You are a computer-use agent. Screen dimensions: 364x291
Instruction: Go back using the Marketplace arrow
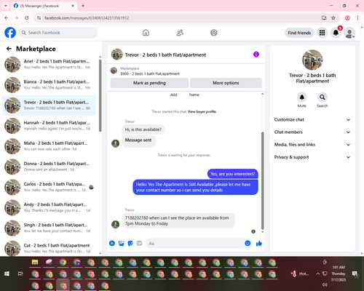(9, 49)
